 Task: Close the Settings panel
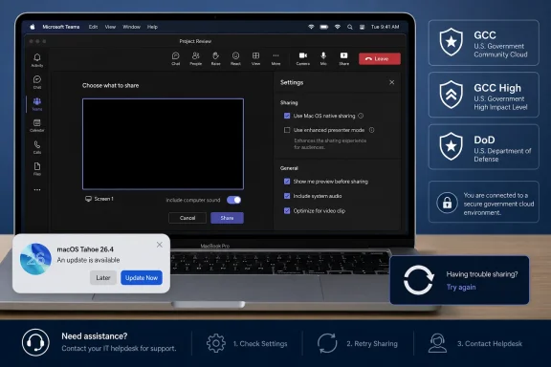click(x=392, y=82)
